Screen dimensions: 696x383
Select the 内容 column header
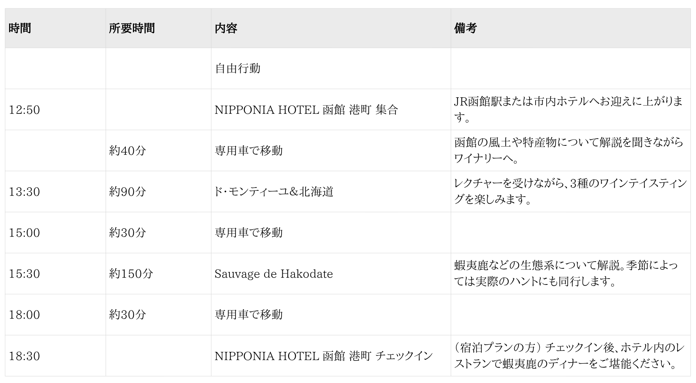226,28
